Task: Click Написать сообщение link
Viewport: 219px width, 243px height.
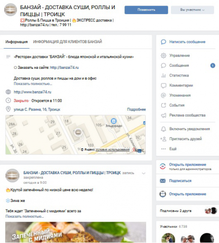Action: (x=187, y=42)
